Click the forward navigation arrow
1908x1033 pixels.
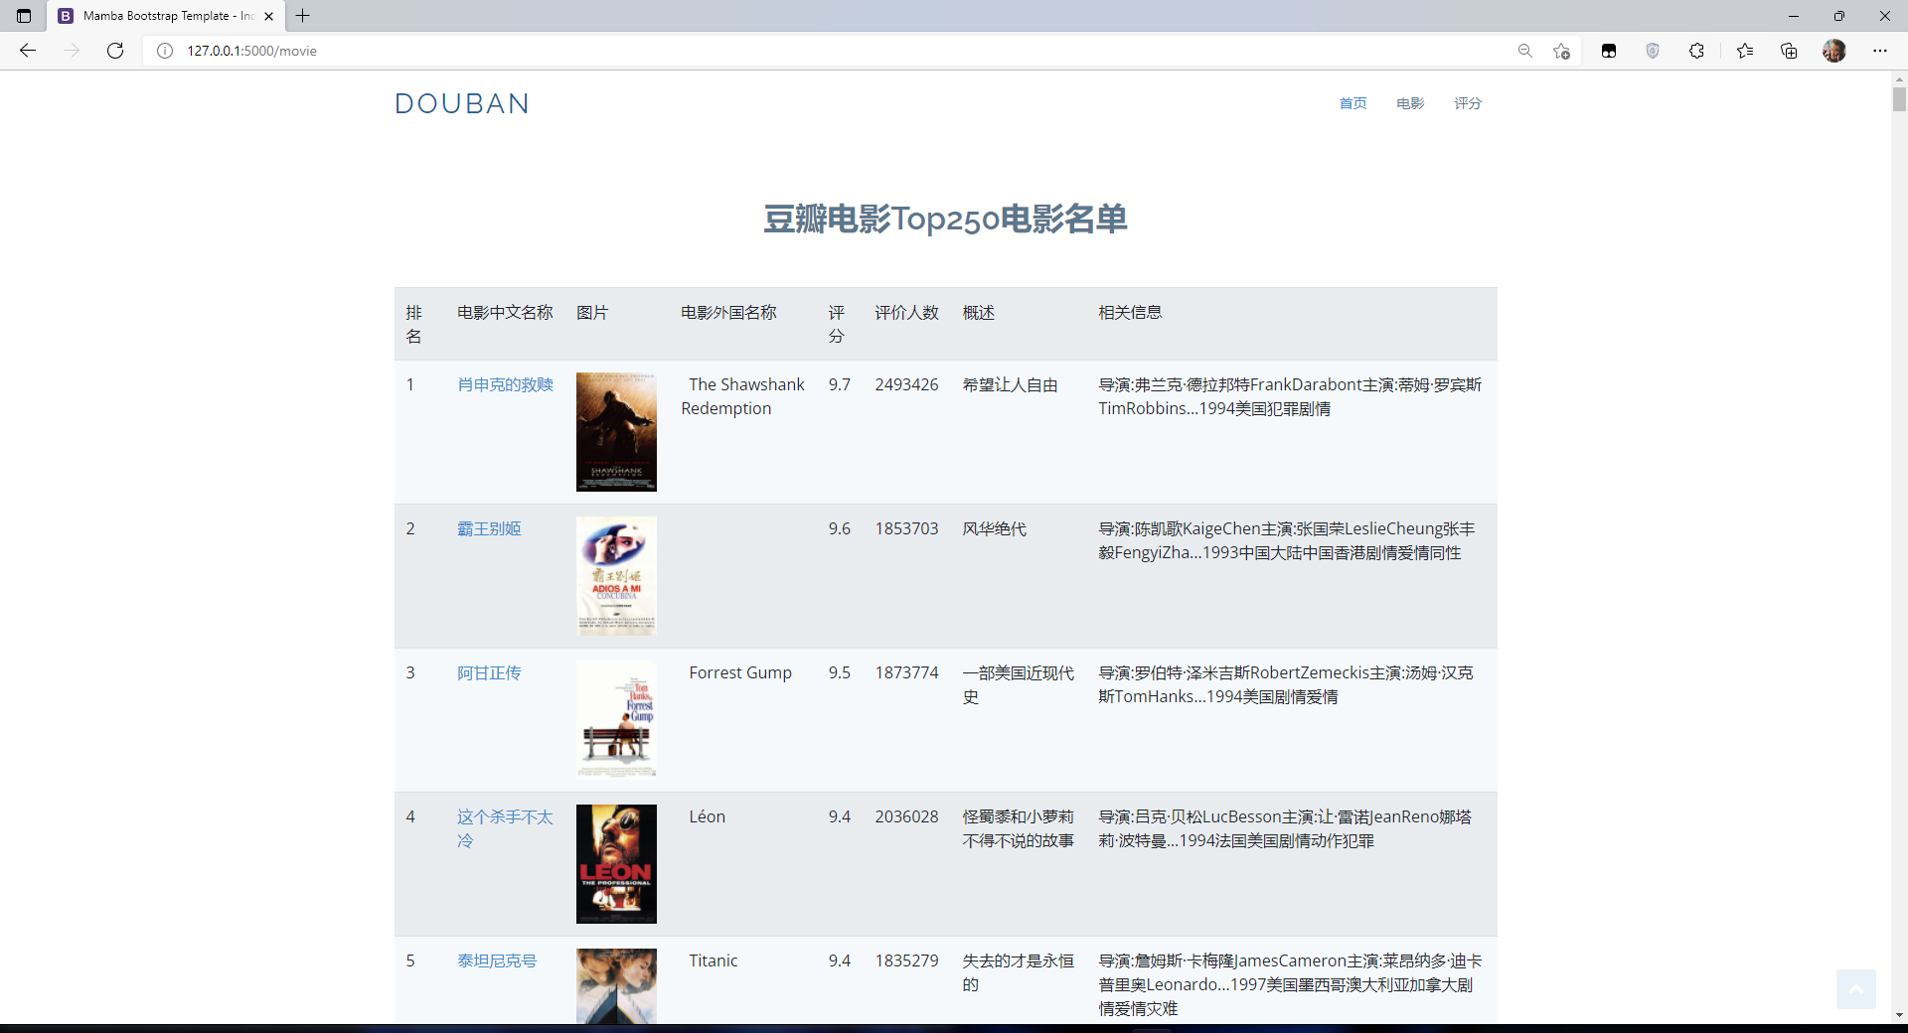(72, 51)
